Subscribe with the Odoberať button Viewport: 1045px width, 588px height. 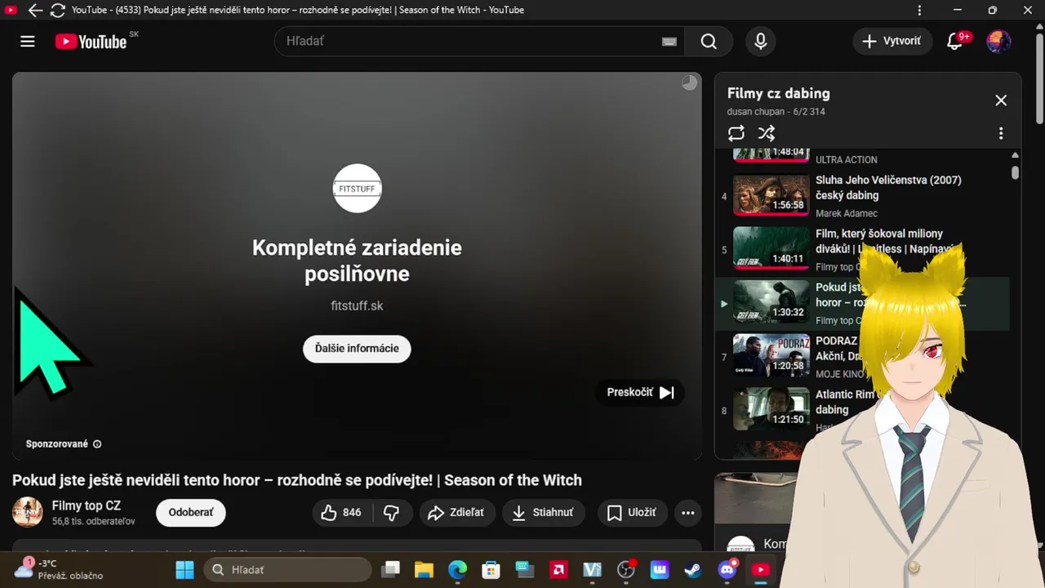pos(191,513)
